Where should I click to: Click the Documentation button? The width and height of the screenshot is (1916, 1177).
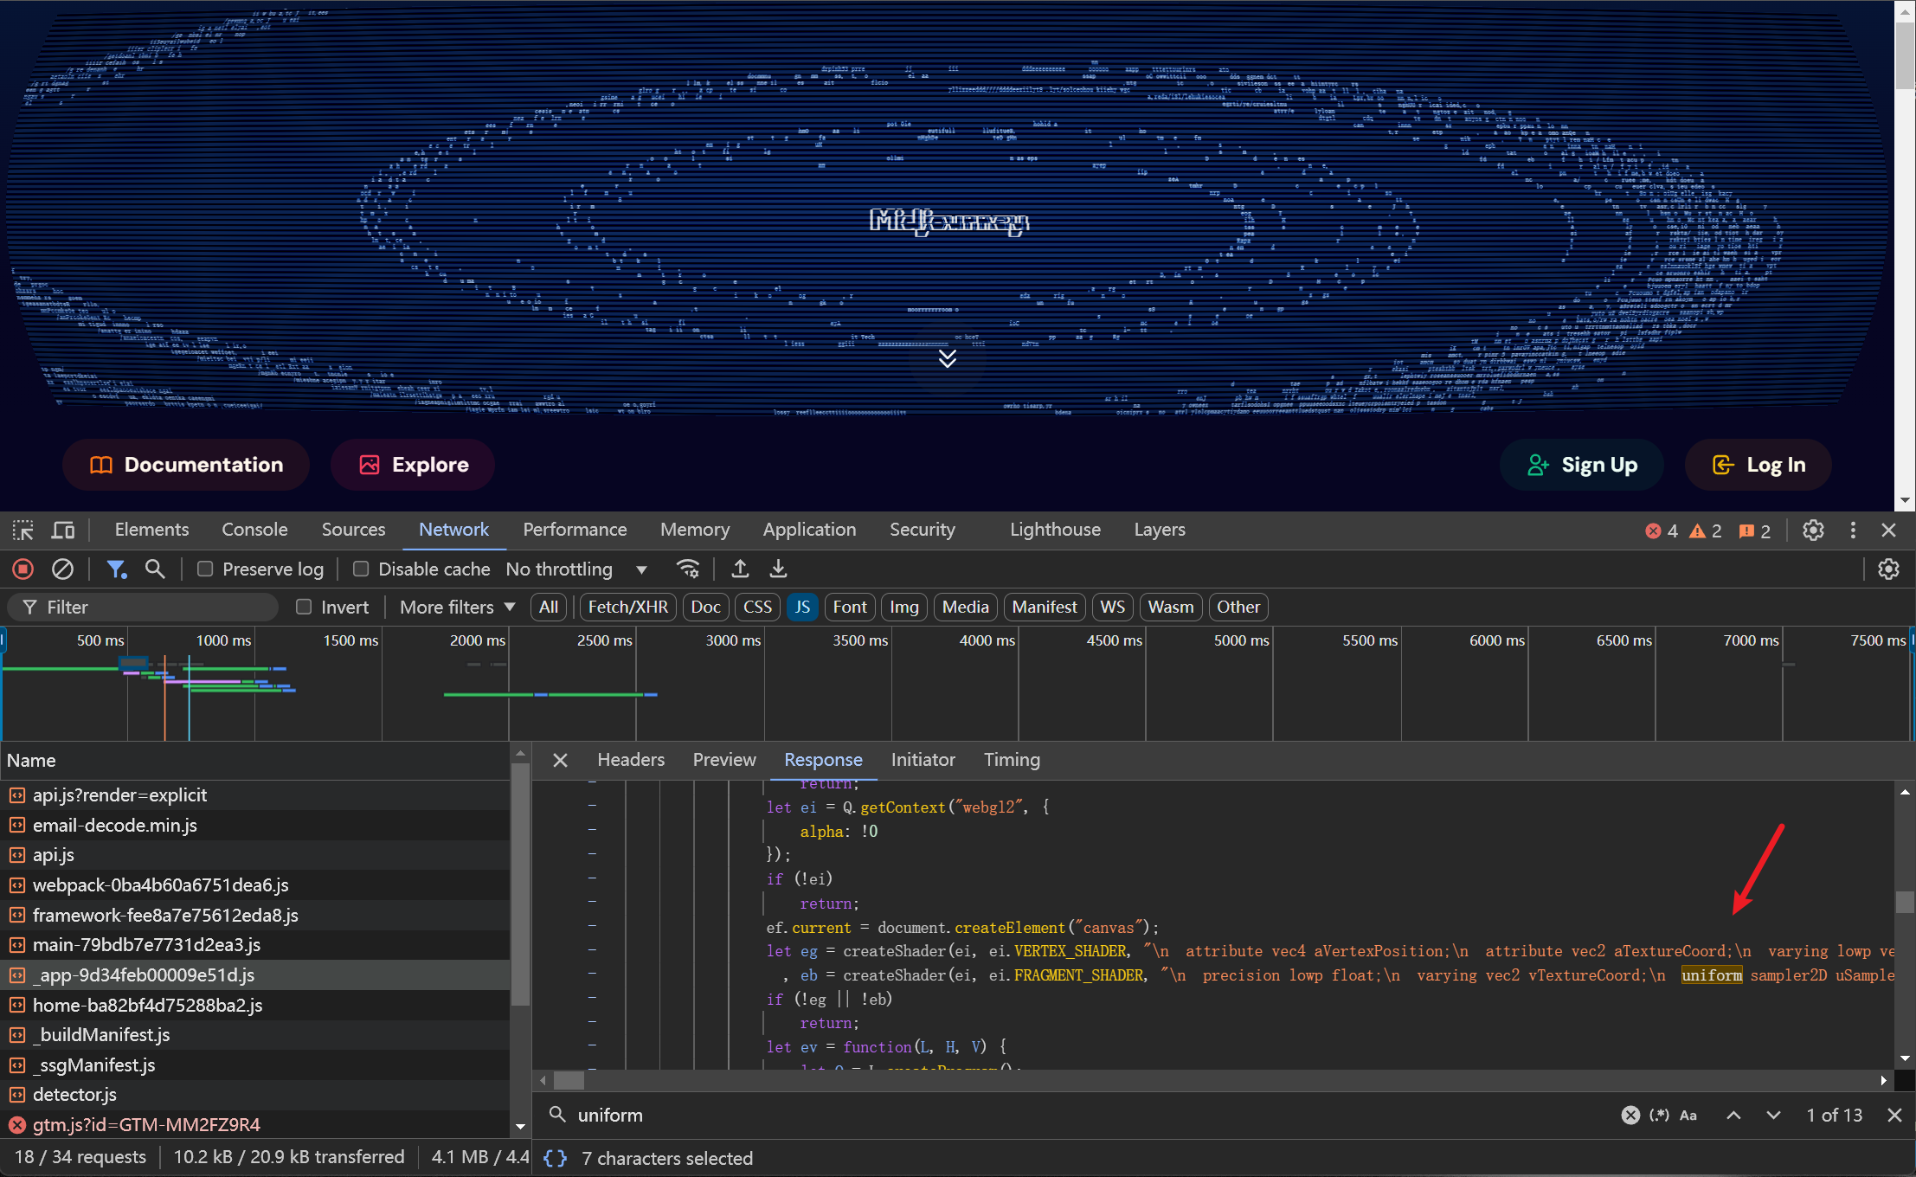click(x=186, y=465)
